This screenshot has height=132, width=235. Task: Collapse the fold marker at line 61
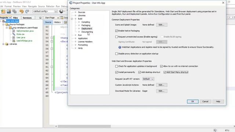(x=52, y=67)
